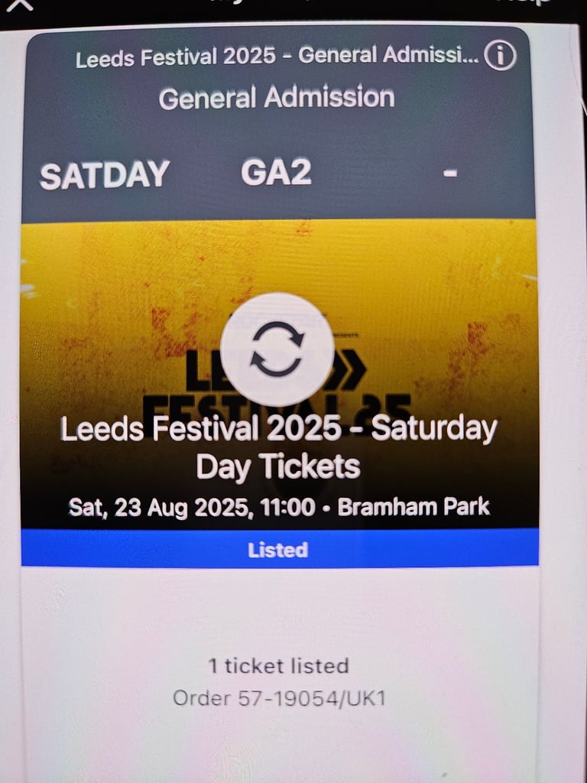Tap the circular refresh arrows icon
The width and height of the screenshot is (587, 783).
coord(277,349)
